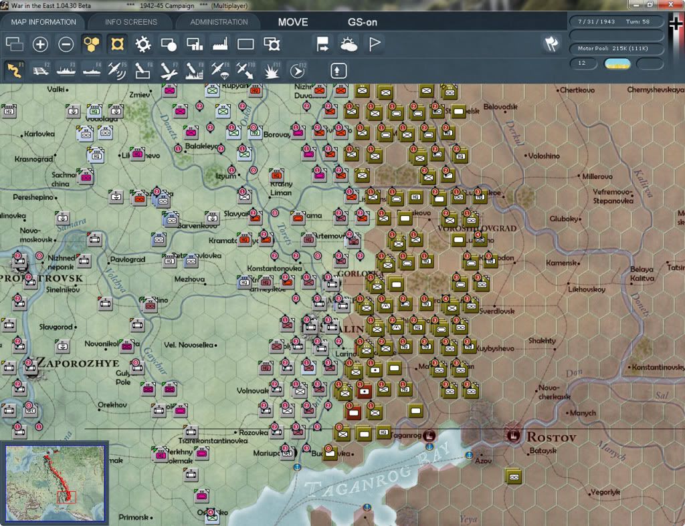Click the Kamensk town label

pos(561,263)
